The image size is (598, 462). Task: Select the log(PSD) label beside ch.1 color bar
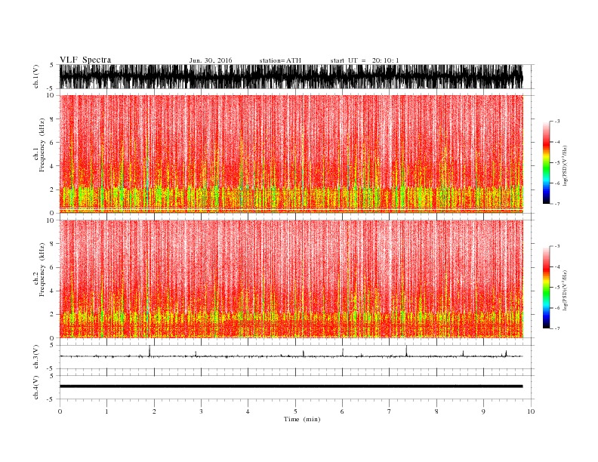565,165
